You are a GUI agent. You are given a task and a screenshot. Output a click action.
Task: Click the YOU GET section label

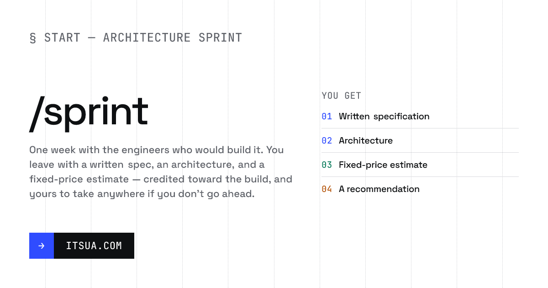tap(341, 96)
